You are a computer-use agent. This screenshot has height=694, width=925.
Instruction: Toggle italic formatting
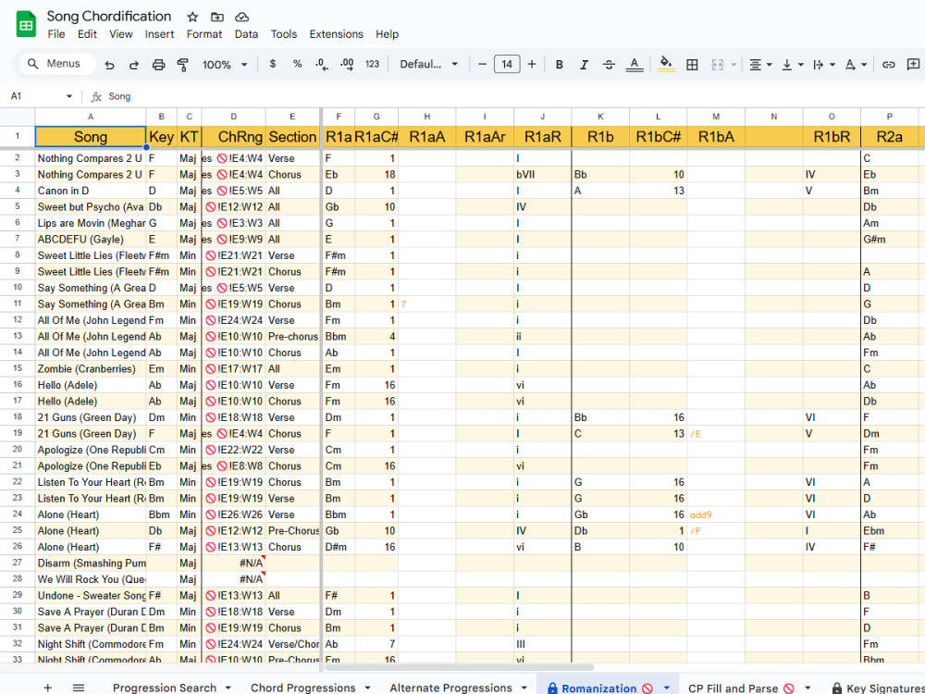click(x=584, y=65)
